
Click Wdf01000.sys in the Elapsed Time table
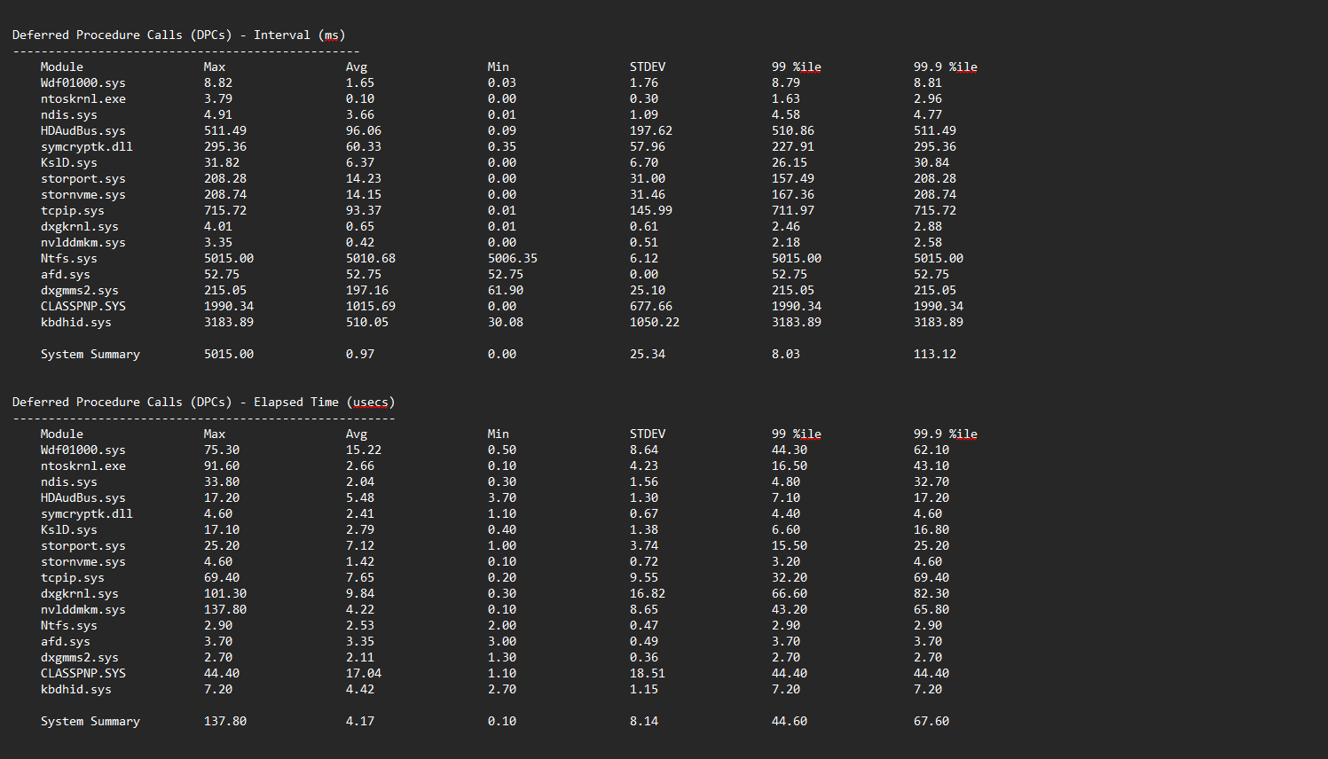83,450
